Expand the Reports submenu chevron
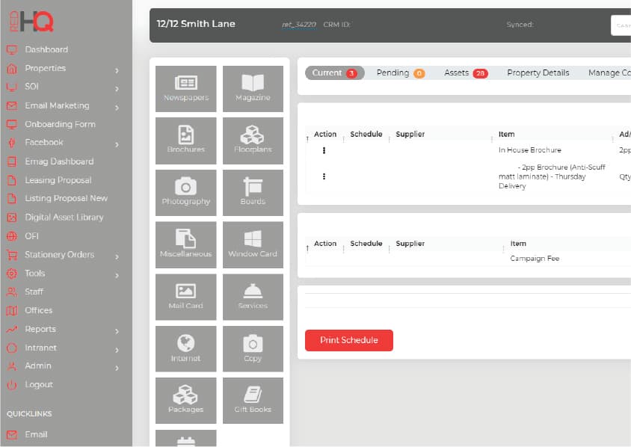 tap(117, 331)
